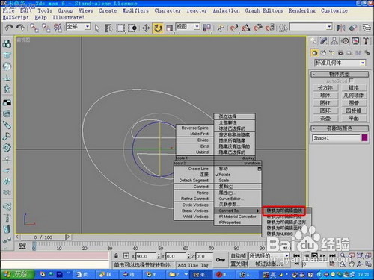Toggle the Spinner Snap icon
Screen dimensions: 374x280
[x=270, y=28]
